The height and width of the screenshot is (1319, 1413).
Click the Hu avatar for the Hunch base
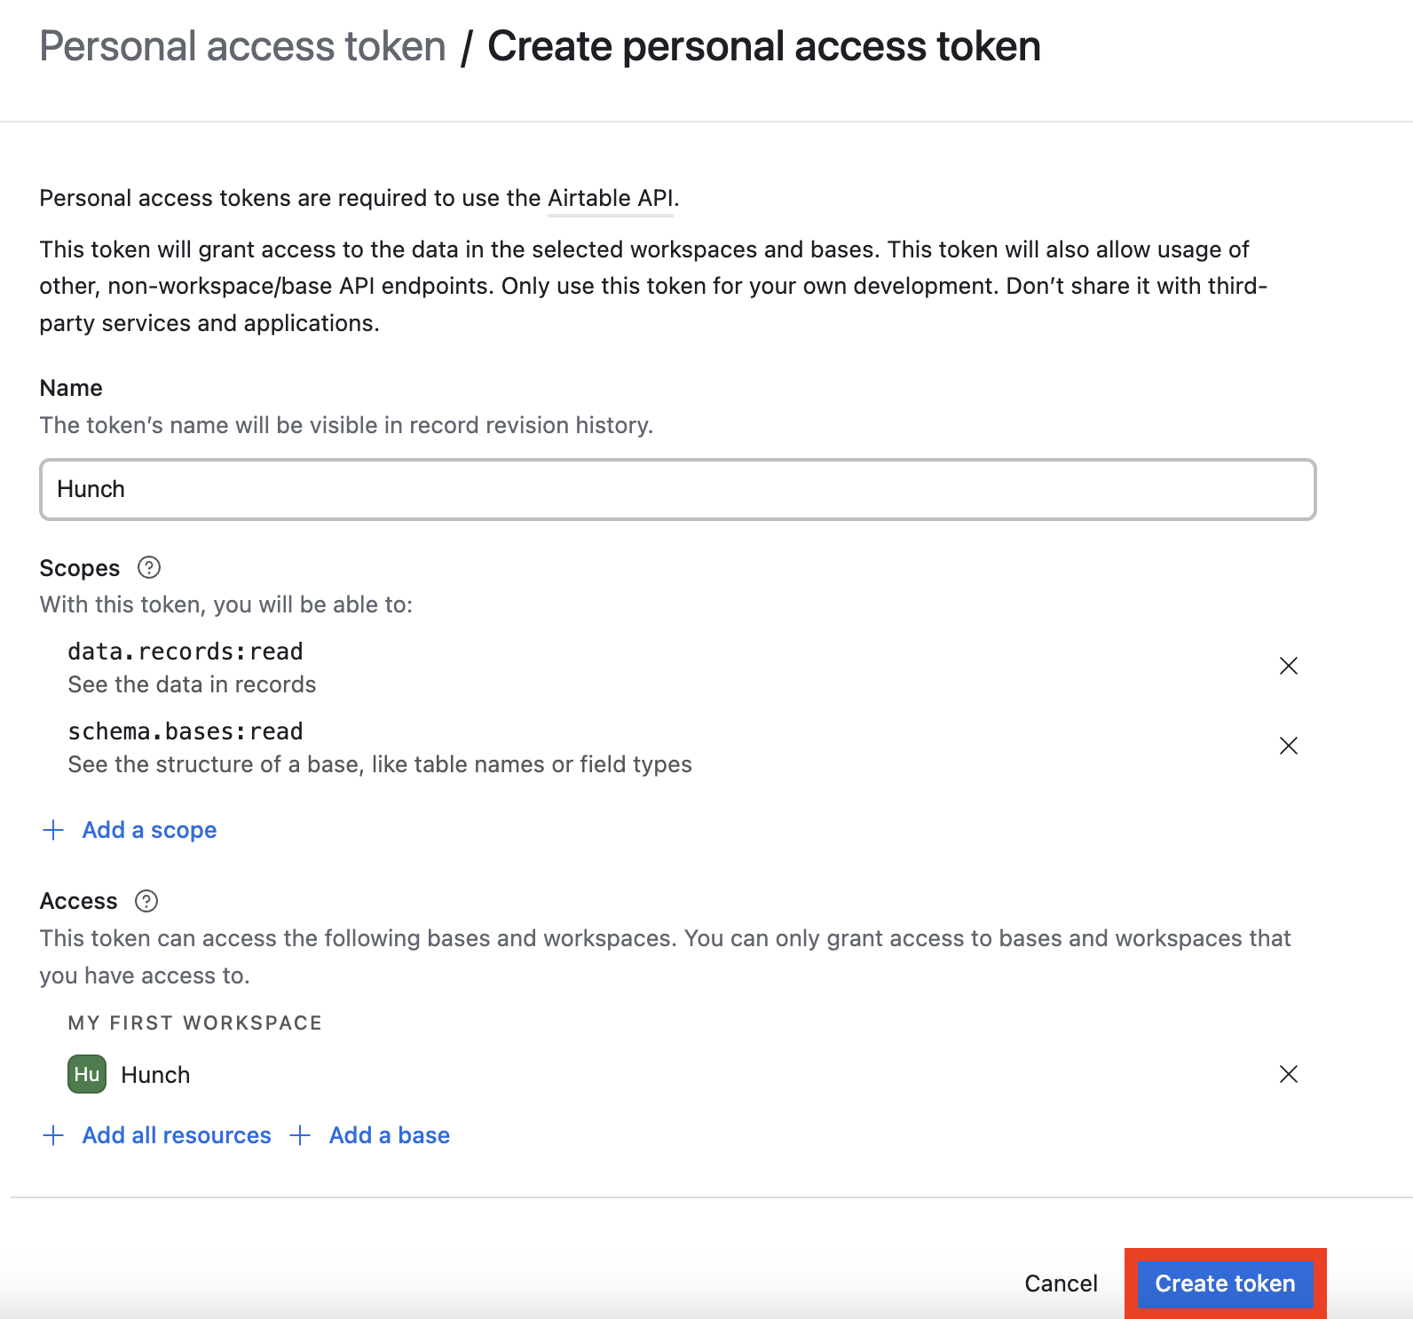click(85, 1074)
